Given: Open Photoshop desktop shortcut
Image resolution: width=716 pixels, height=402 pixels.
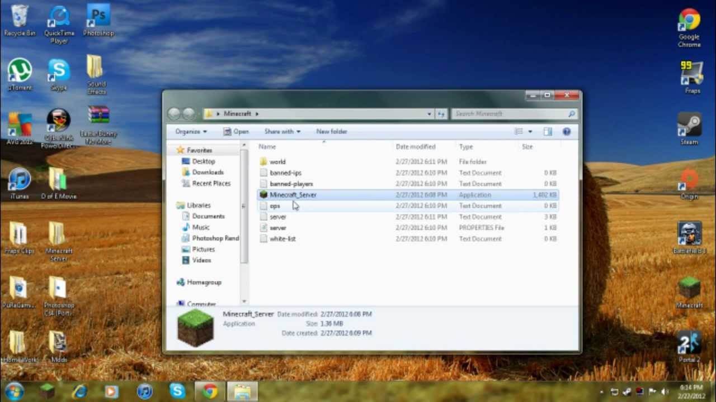Looking at the screenshot, I should [x=98, y=21].
